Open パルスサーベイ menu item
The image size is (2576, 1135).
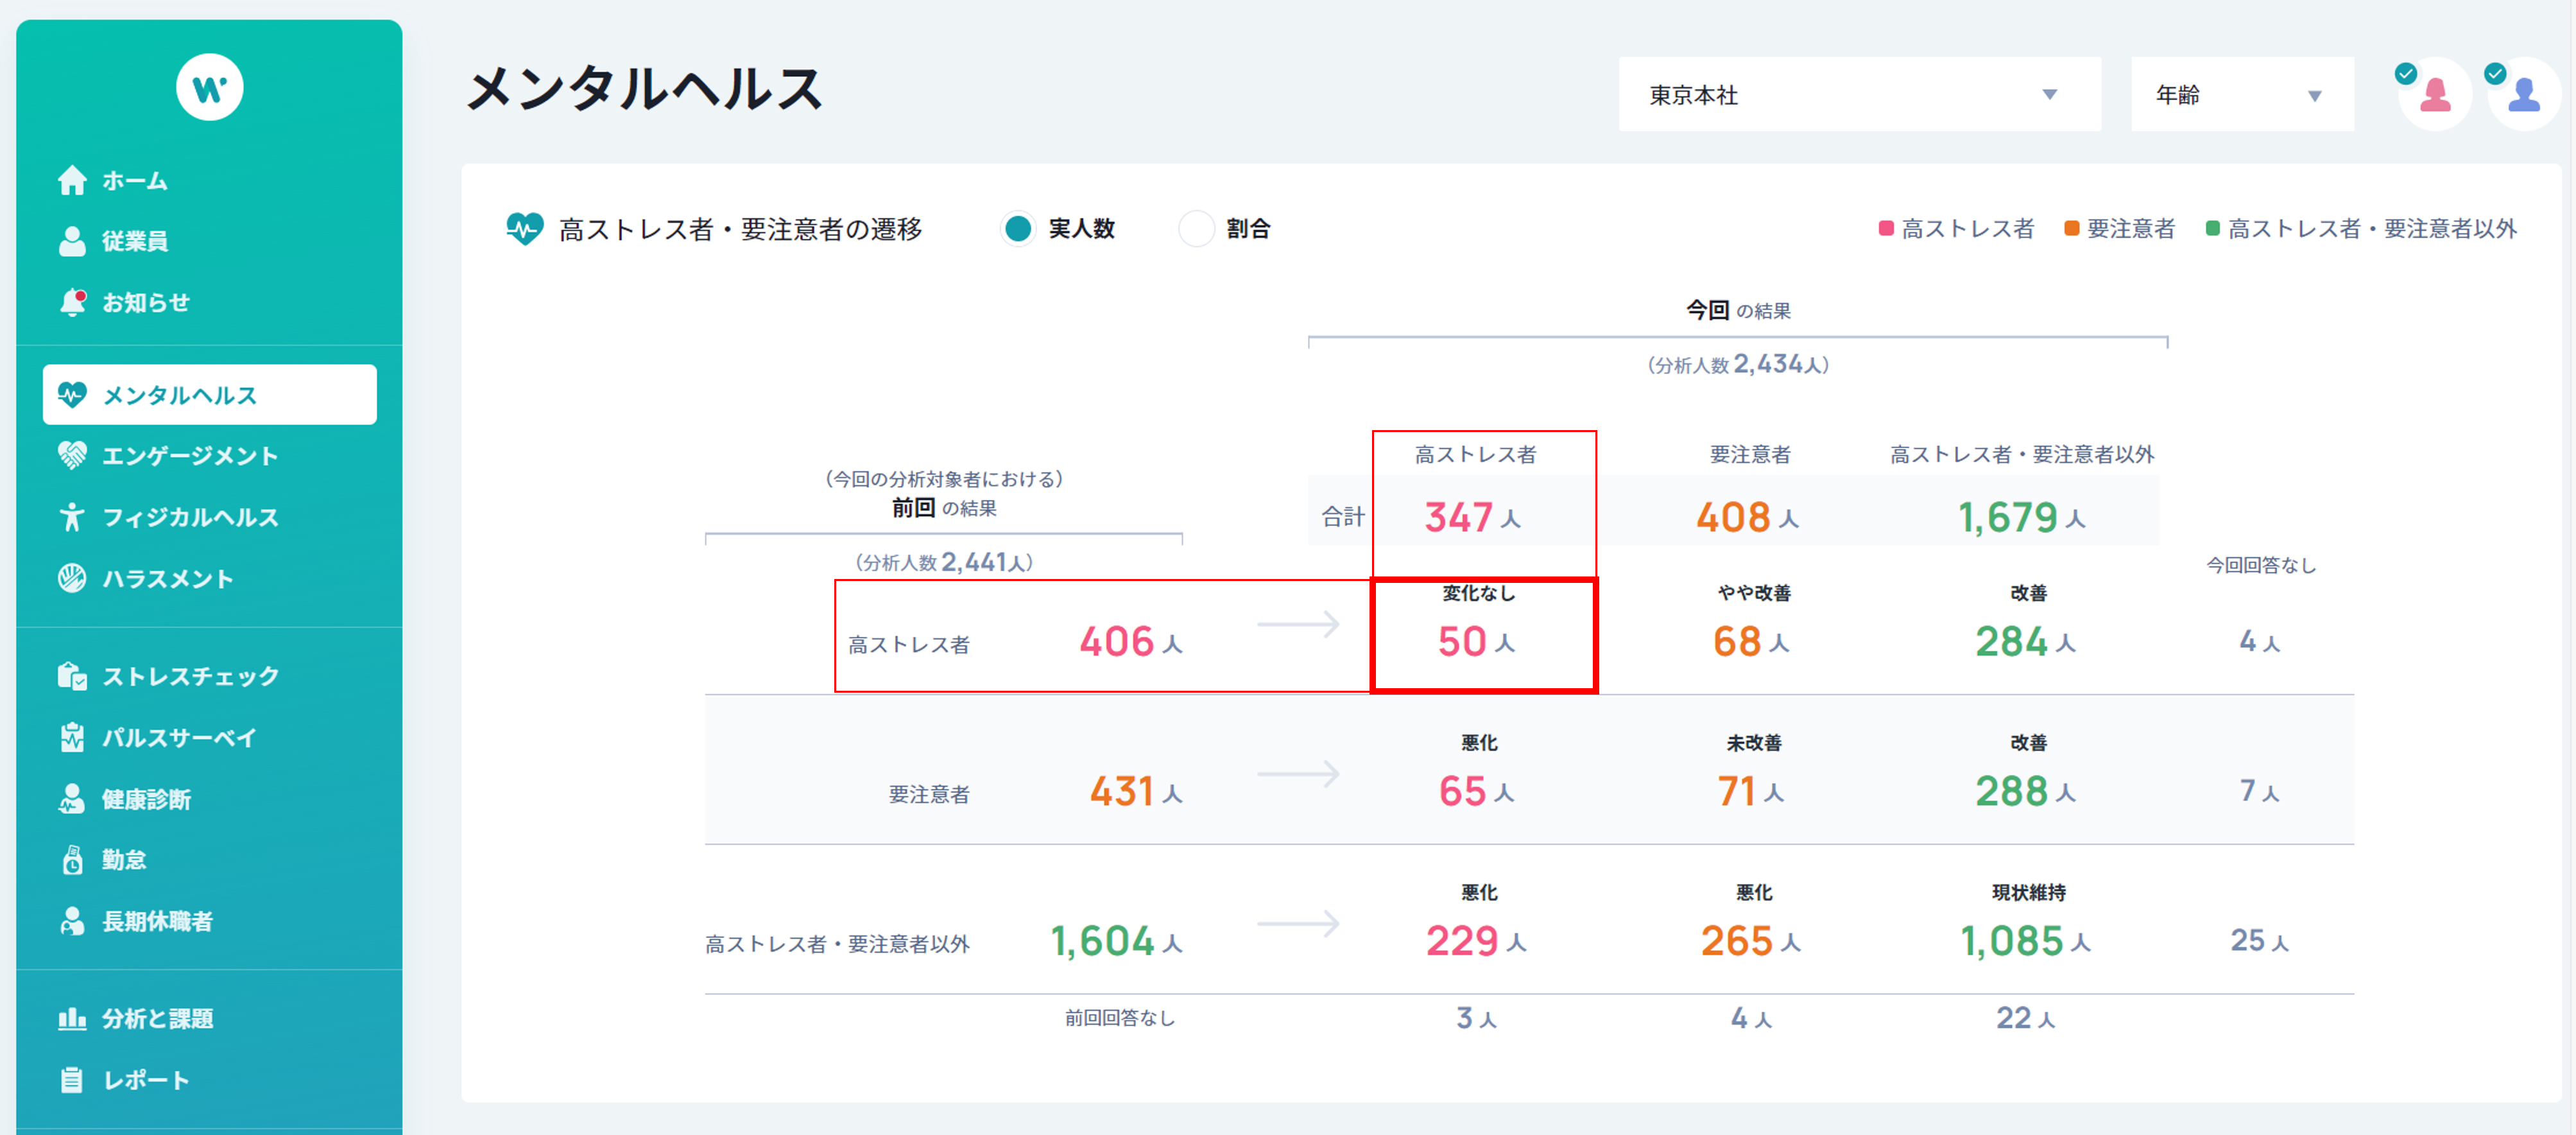point(209,738)
